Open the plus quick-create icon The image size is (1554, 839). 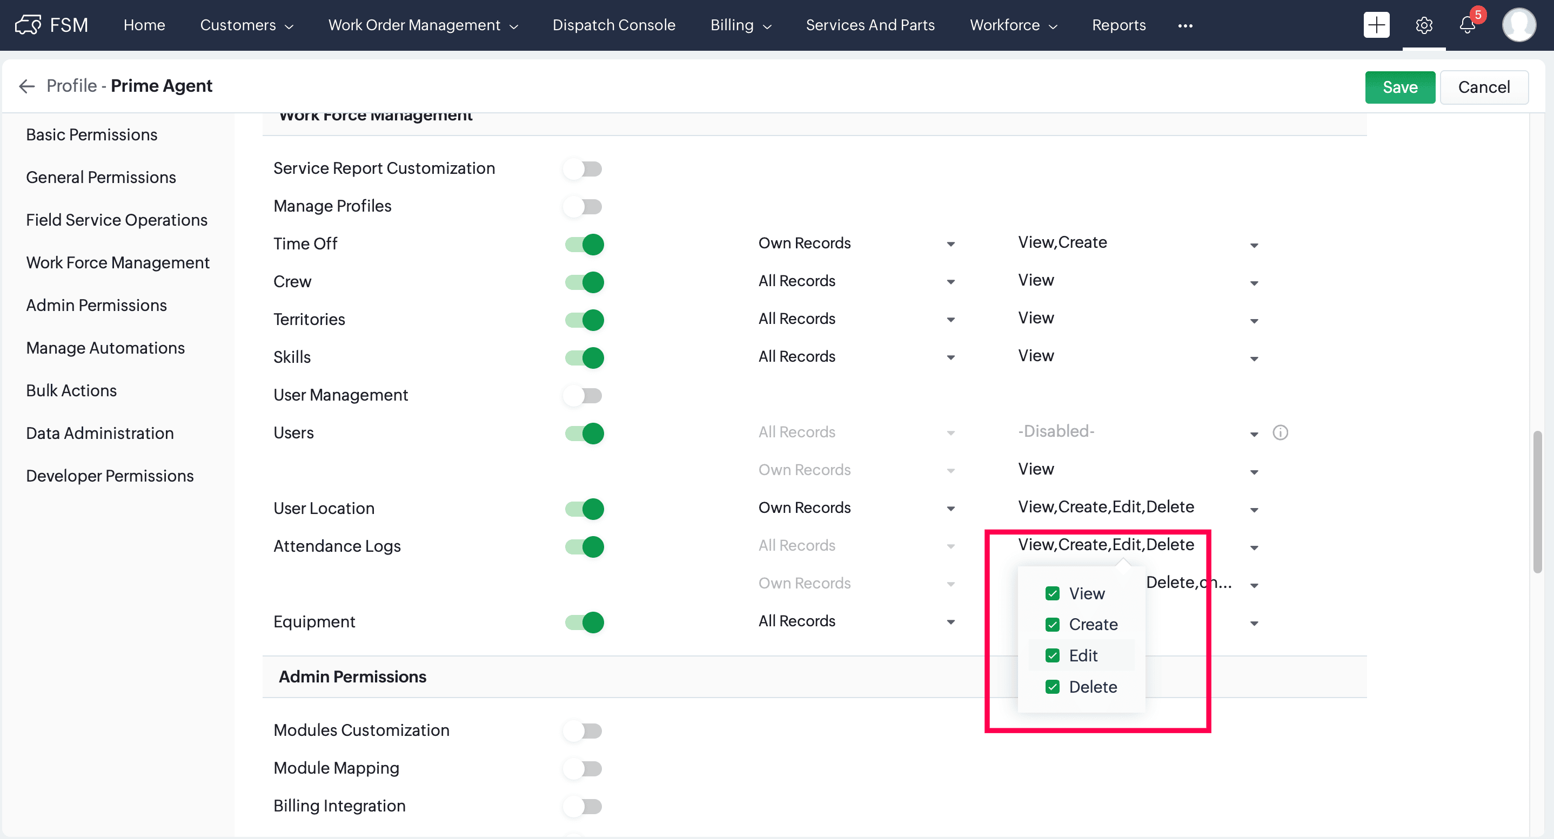pos(1376,25)
